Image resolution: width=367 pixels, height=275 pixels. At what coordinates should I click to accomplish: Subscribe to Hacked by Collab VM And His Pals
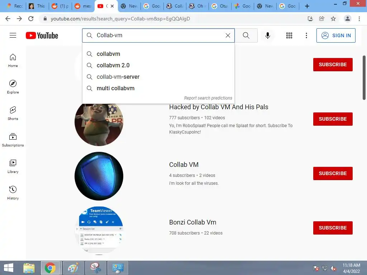333,119
